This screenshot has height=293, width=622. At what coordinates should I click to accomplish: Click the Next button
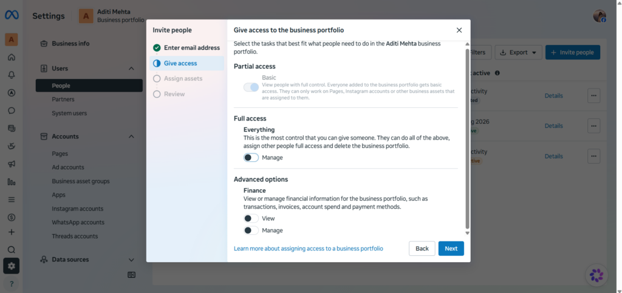pyautogui.click(x=451, y=249)
